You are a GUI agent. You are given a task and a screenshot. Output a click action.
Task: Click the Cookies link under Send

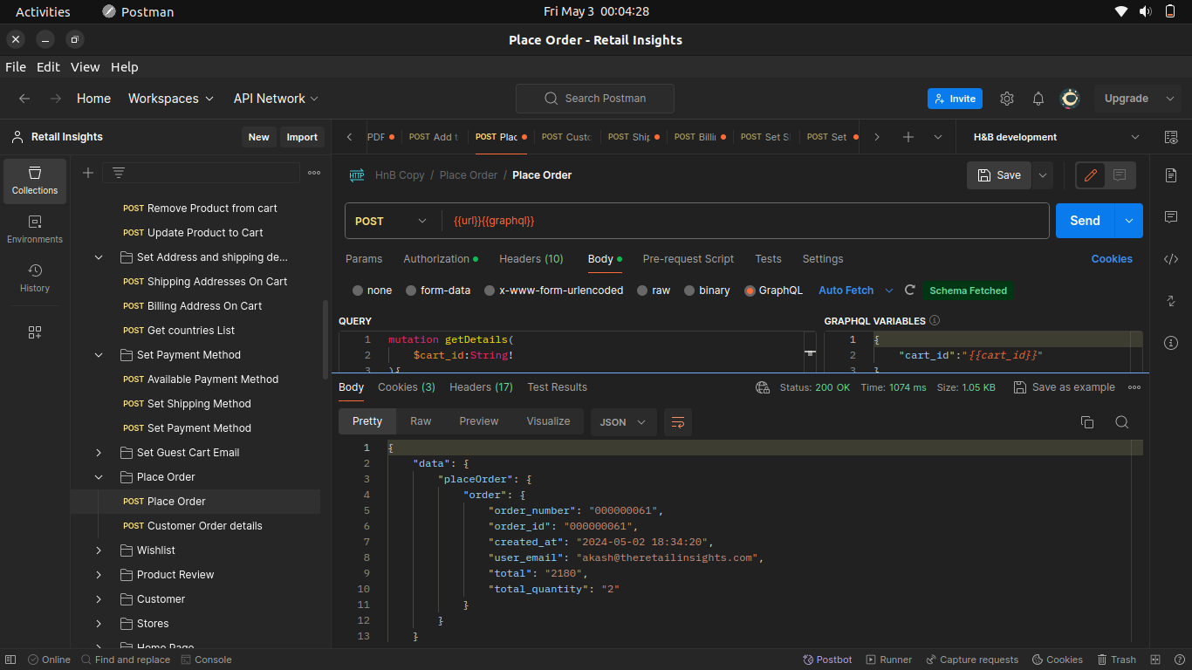coord(1111,259)
